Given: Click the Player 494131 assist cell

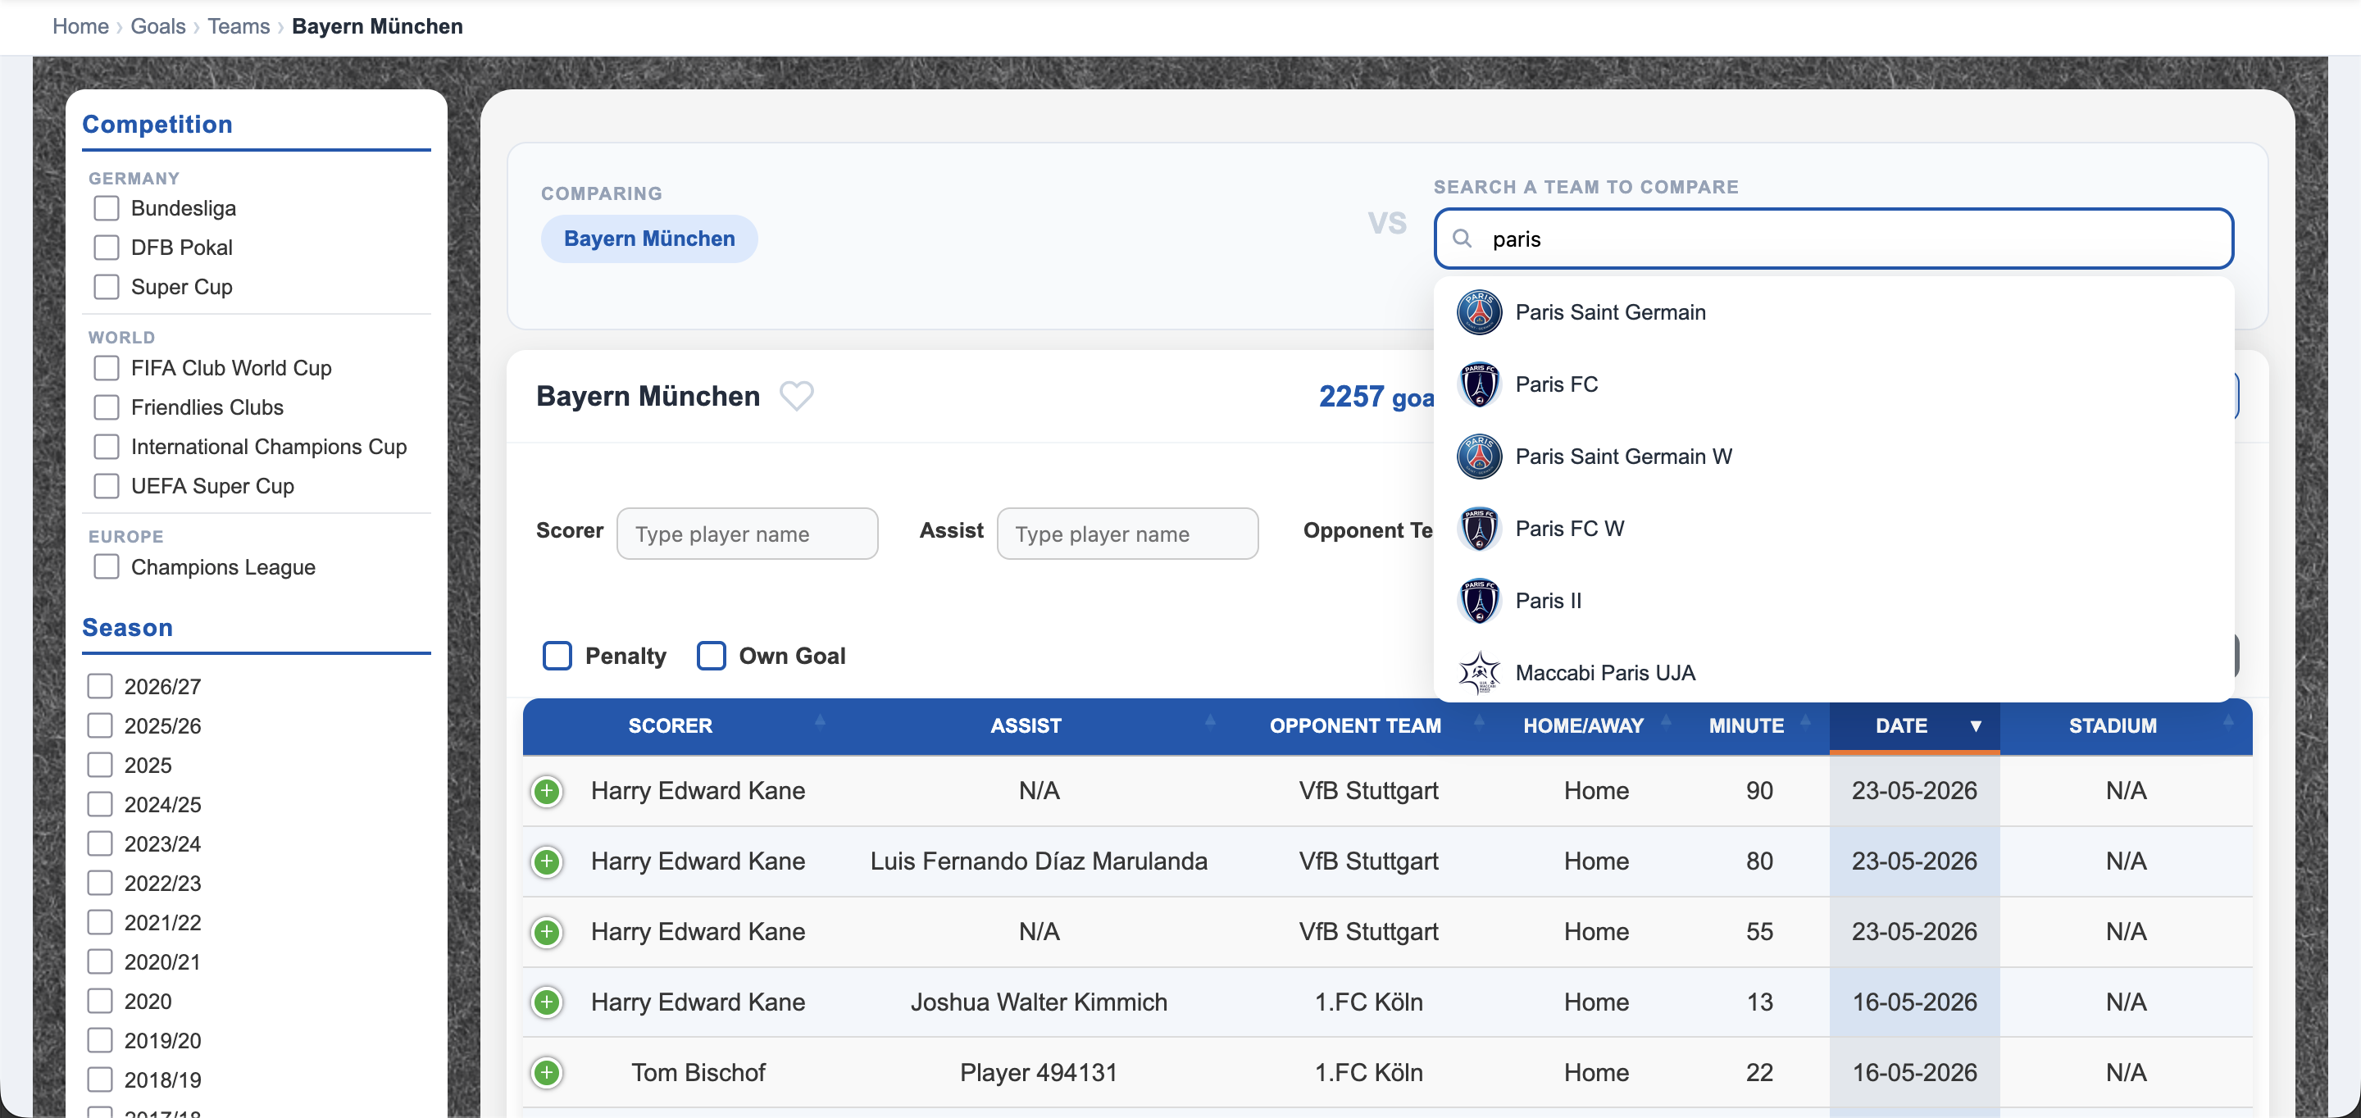Looking at the screenshot, I should tap(1039, 1073).
